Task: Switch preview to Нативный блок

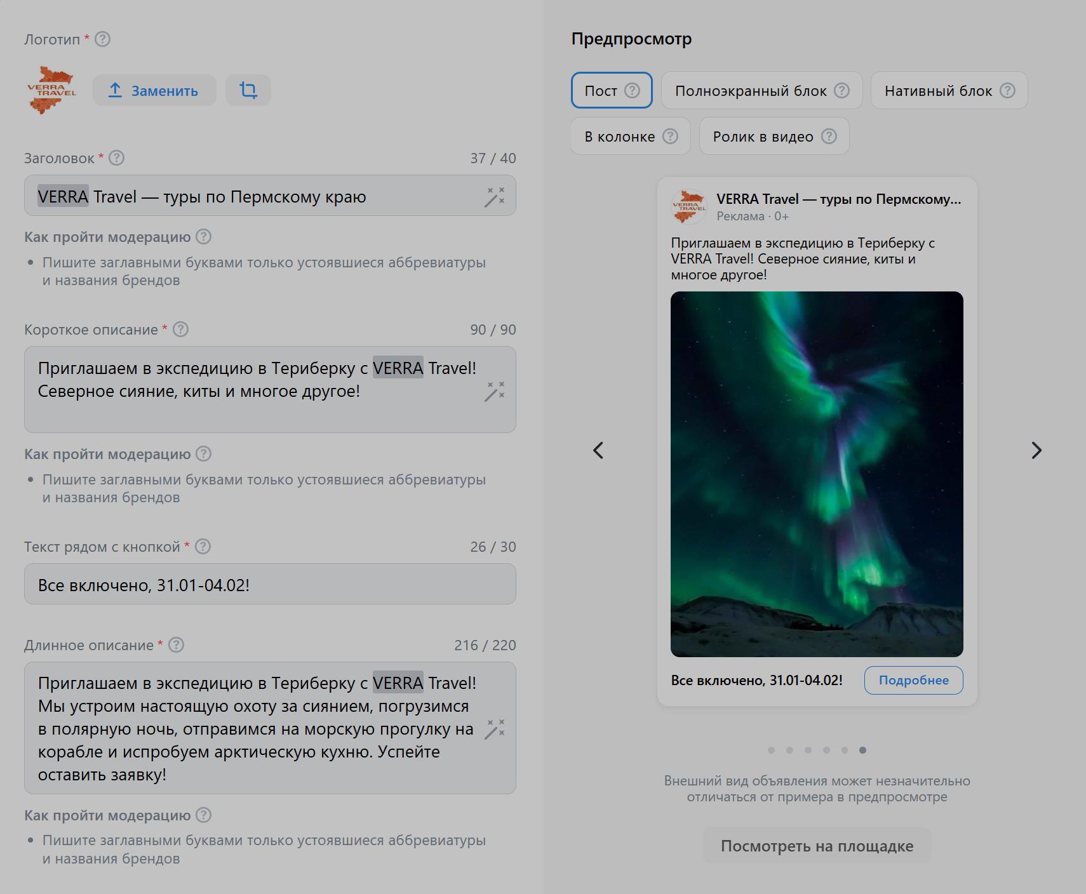Action: click(949, 90)
